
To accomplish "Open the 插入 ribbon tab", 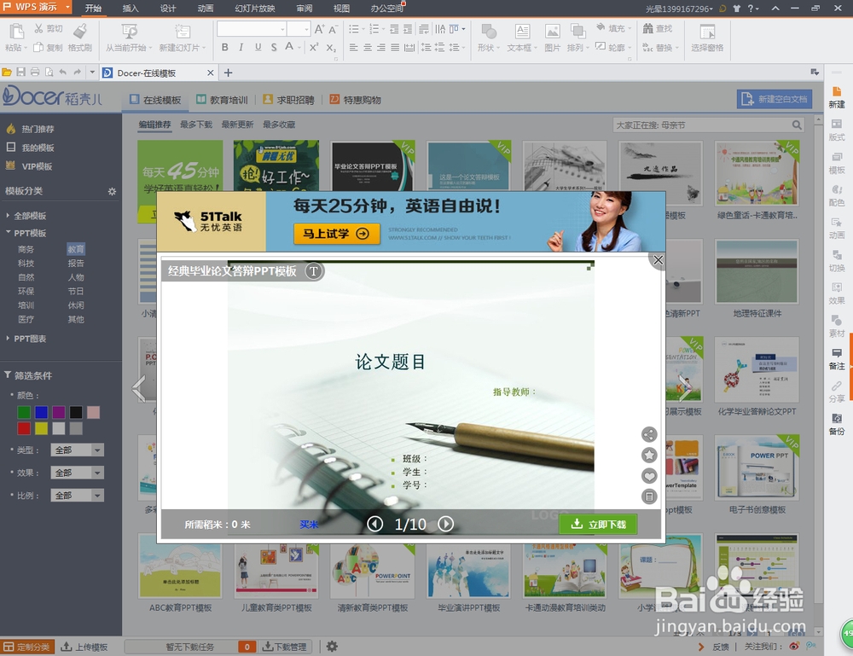I will [131, 9].
